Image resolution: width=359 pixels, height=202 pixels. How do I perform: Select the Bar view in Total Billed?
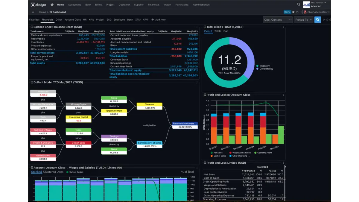coord(226,31)
